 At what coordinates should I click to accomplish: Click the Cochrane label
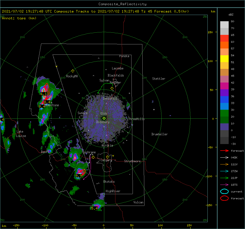click(x=89, y=152)
